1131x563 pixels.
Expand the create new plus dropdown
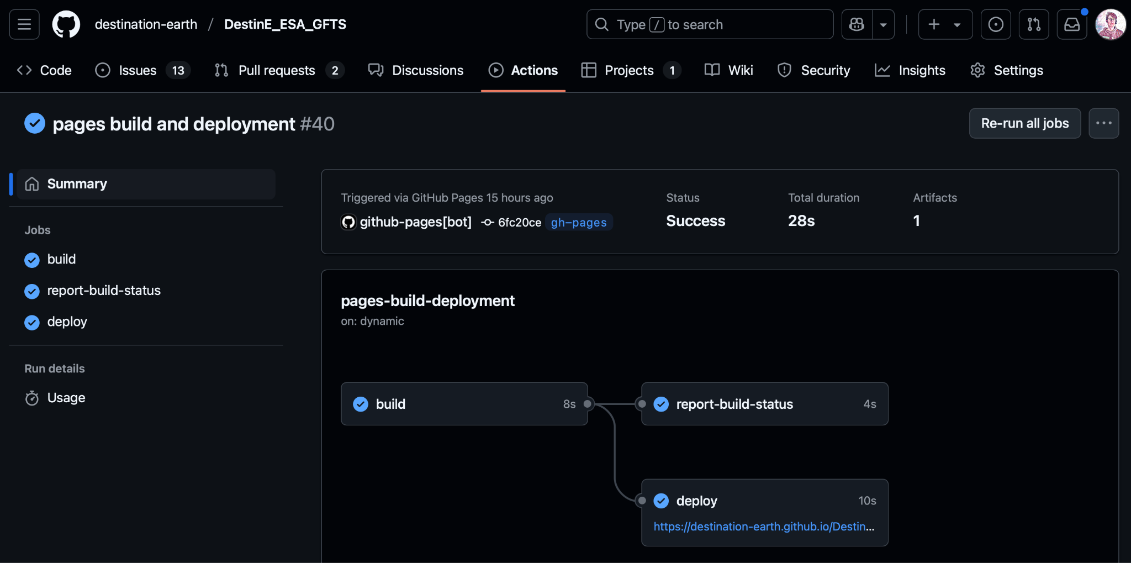coord(945,24)
